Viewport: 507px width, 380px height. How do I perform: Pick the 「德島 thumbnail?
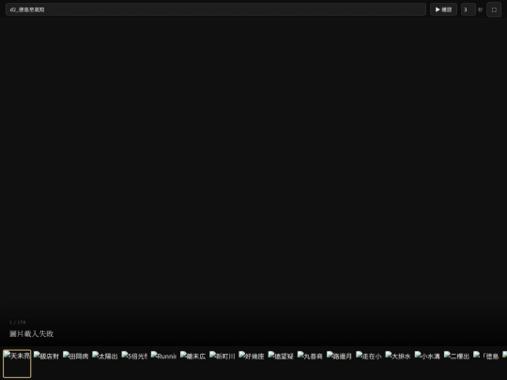pyautogui.click(x=486, y=363)
